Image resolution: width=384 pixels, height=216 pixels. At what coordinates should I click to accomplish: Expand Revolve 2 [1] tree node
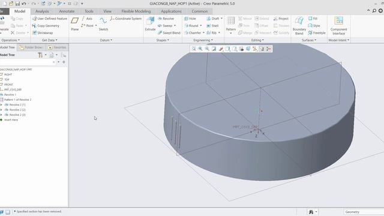pos(1,105)
